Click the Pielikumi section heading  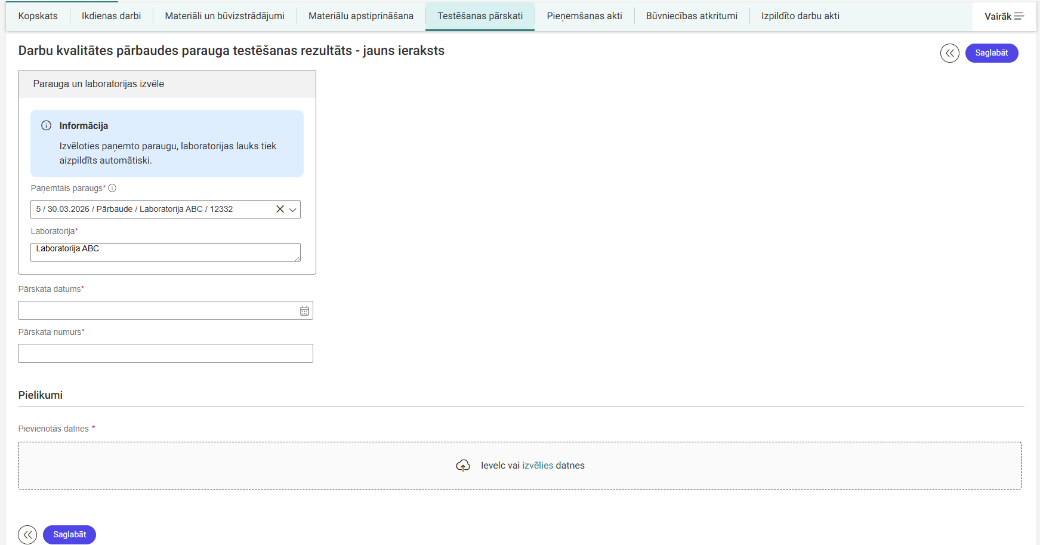pos(41,395)
